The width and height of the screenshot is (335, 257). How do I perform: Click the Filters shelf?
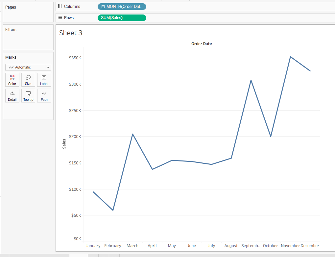click(x=28, y=37)
